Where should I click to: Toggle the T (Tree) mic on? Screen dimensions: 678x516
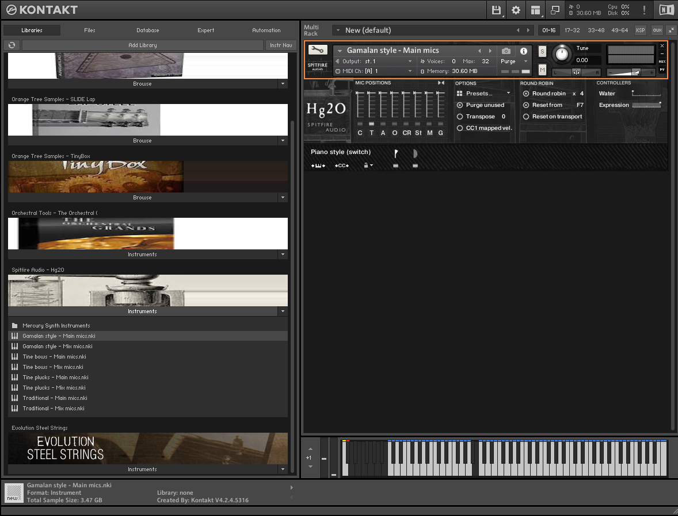[x=371, y=124]
